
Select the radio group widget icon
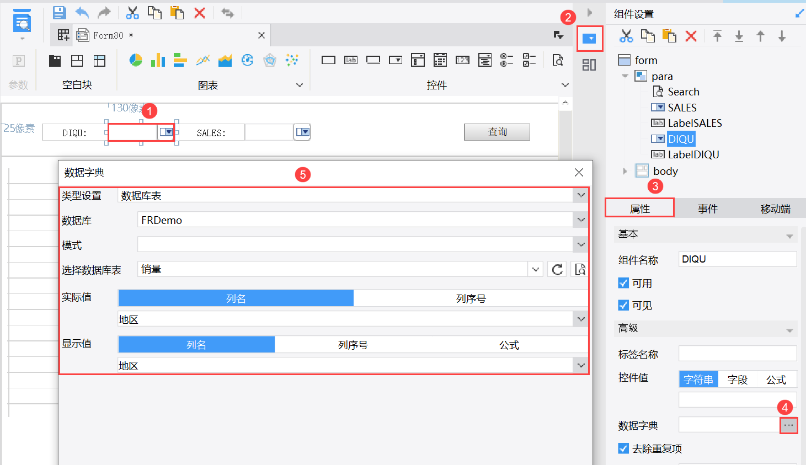507,60
